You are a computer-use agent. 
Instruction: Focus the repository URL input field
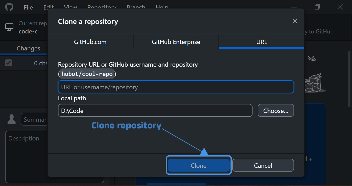176,87
